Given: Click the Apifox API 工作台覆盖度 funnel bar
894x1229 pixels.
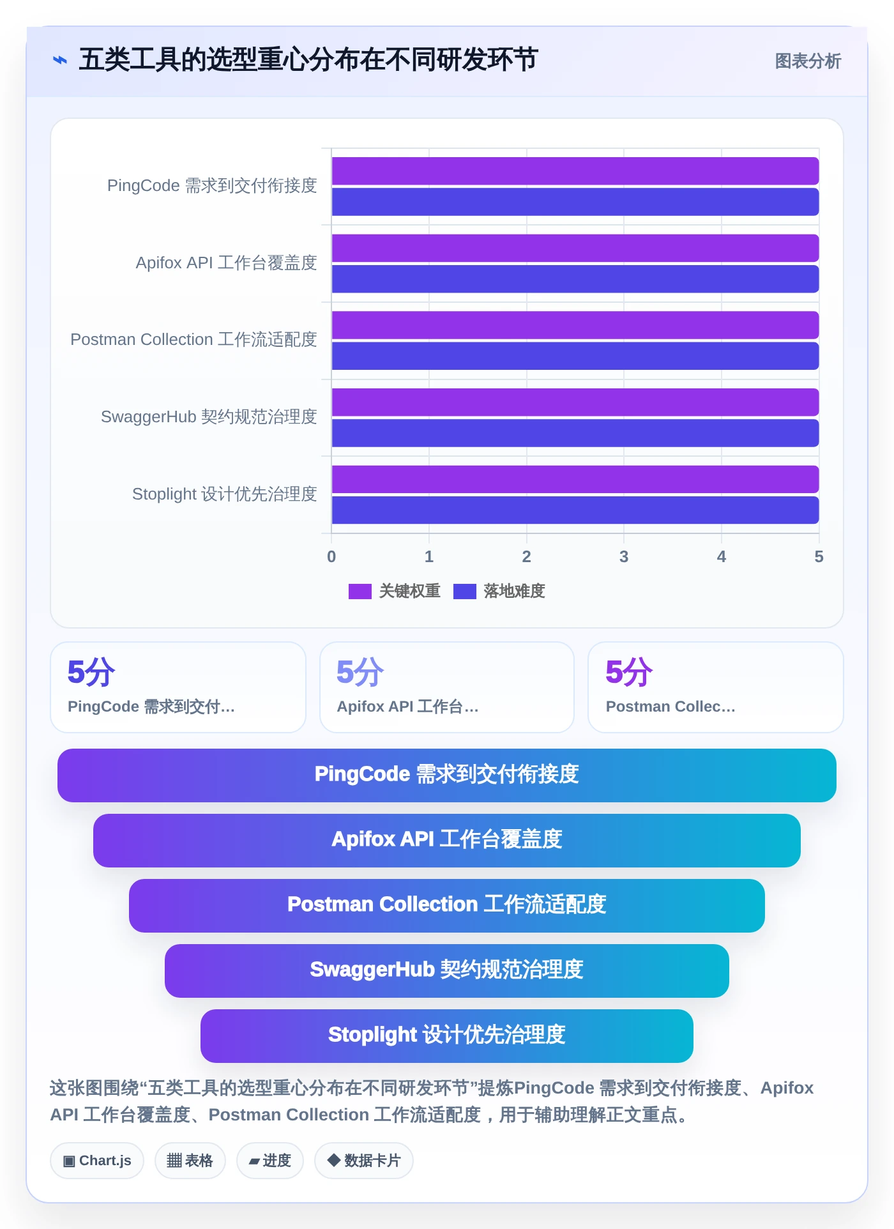Looking at the screenshot, I should click(447, 841).
